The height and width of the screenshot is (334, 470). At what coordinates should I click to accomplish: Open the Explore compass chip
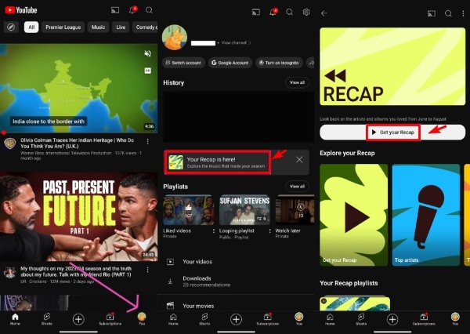coord(11,27)
